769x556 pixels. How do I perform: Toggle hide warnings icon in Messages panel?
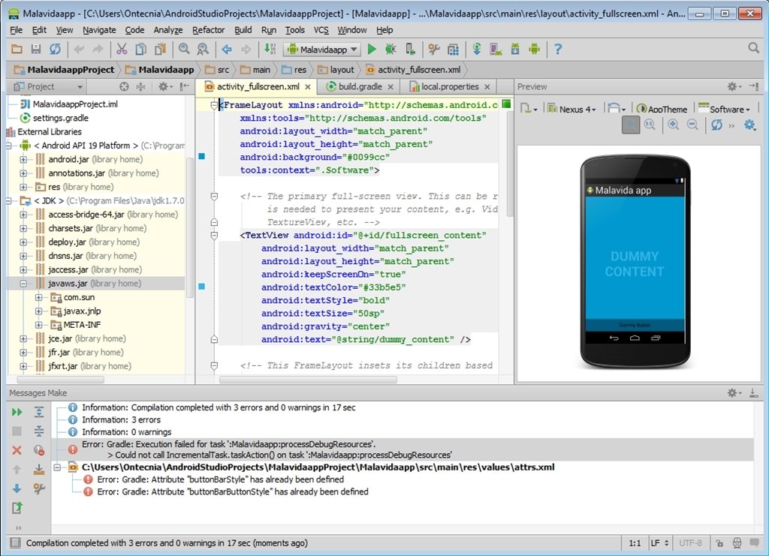click(x=39, y=449)
